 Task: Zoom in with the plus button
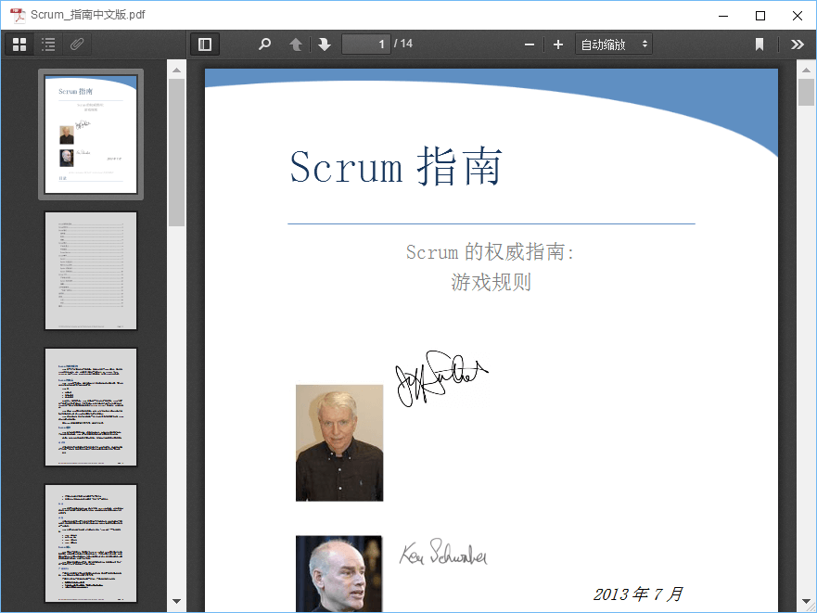point(558,45)
